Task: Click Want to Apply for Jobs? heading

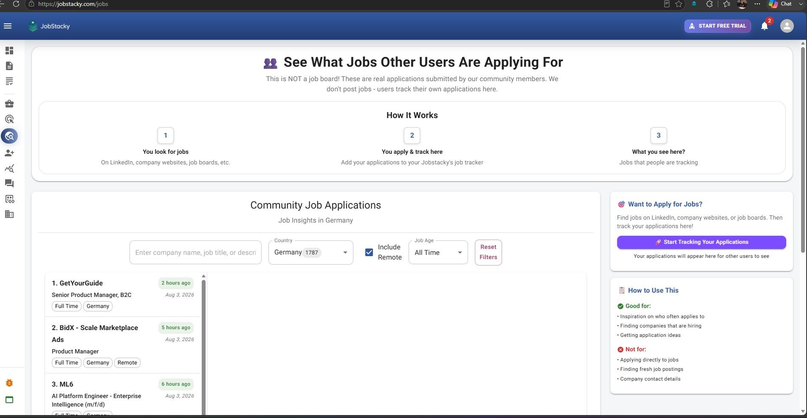Action: tap(665, 204)
